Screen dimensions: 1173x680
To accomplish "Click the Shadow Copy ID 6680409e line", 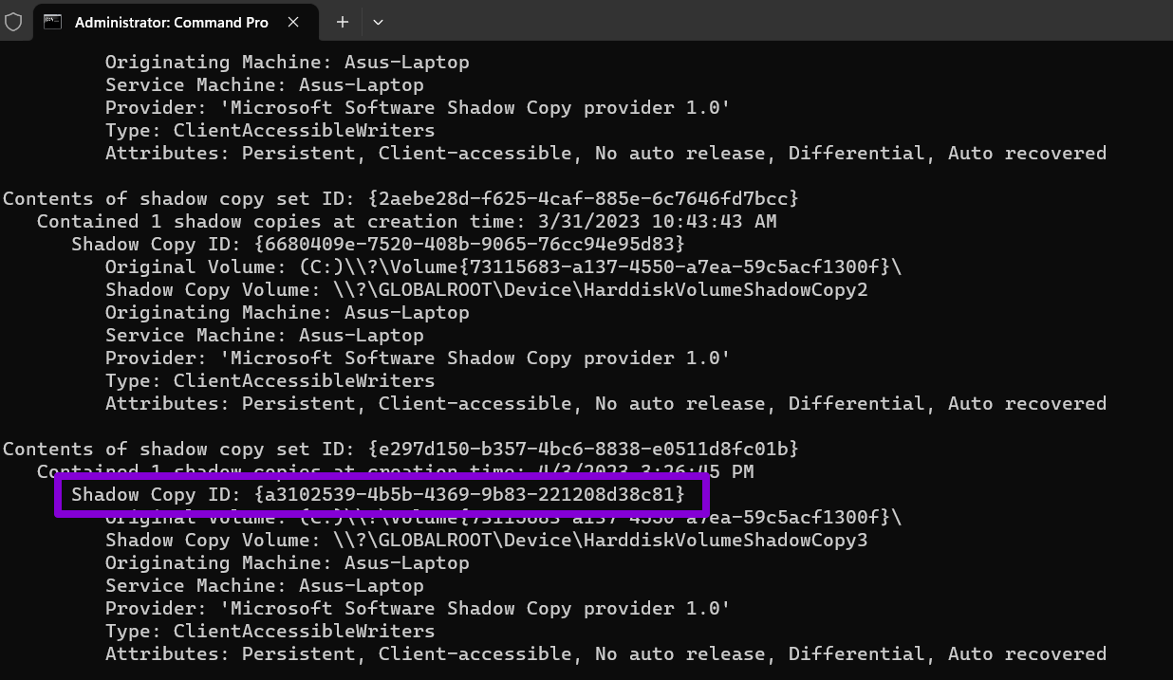I will pos(378,245).
